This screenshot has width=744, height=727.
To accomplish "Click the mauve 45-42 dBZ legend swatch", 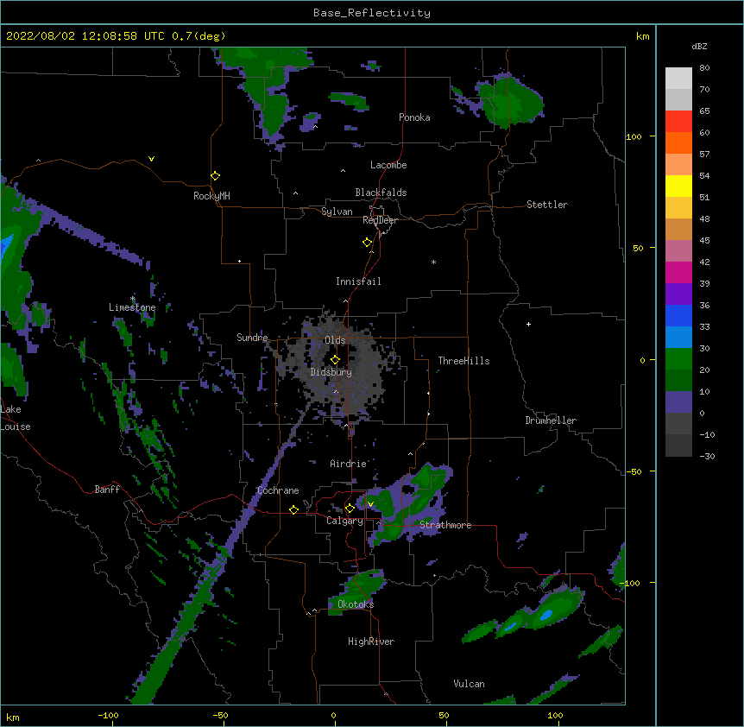I will click(678, 250).
